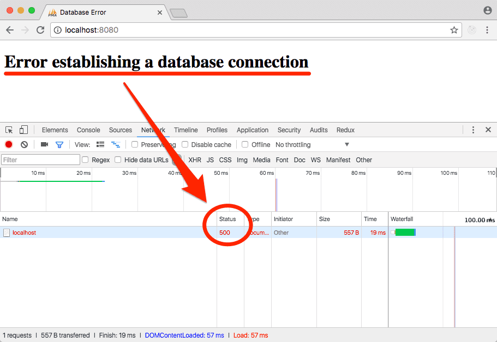
Task: Open the Security tab
Action: coord(289,130)
